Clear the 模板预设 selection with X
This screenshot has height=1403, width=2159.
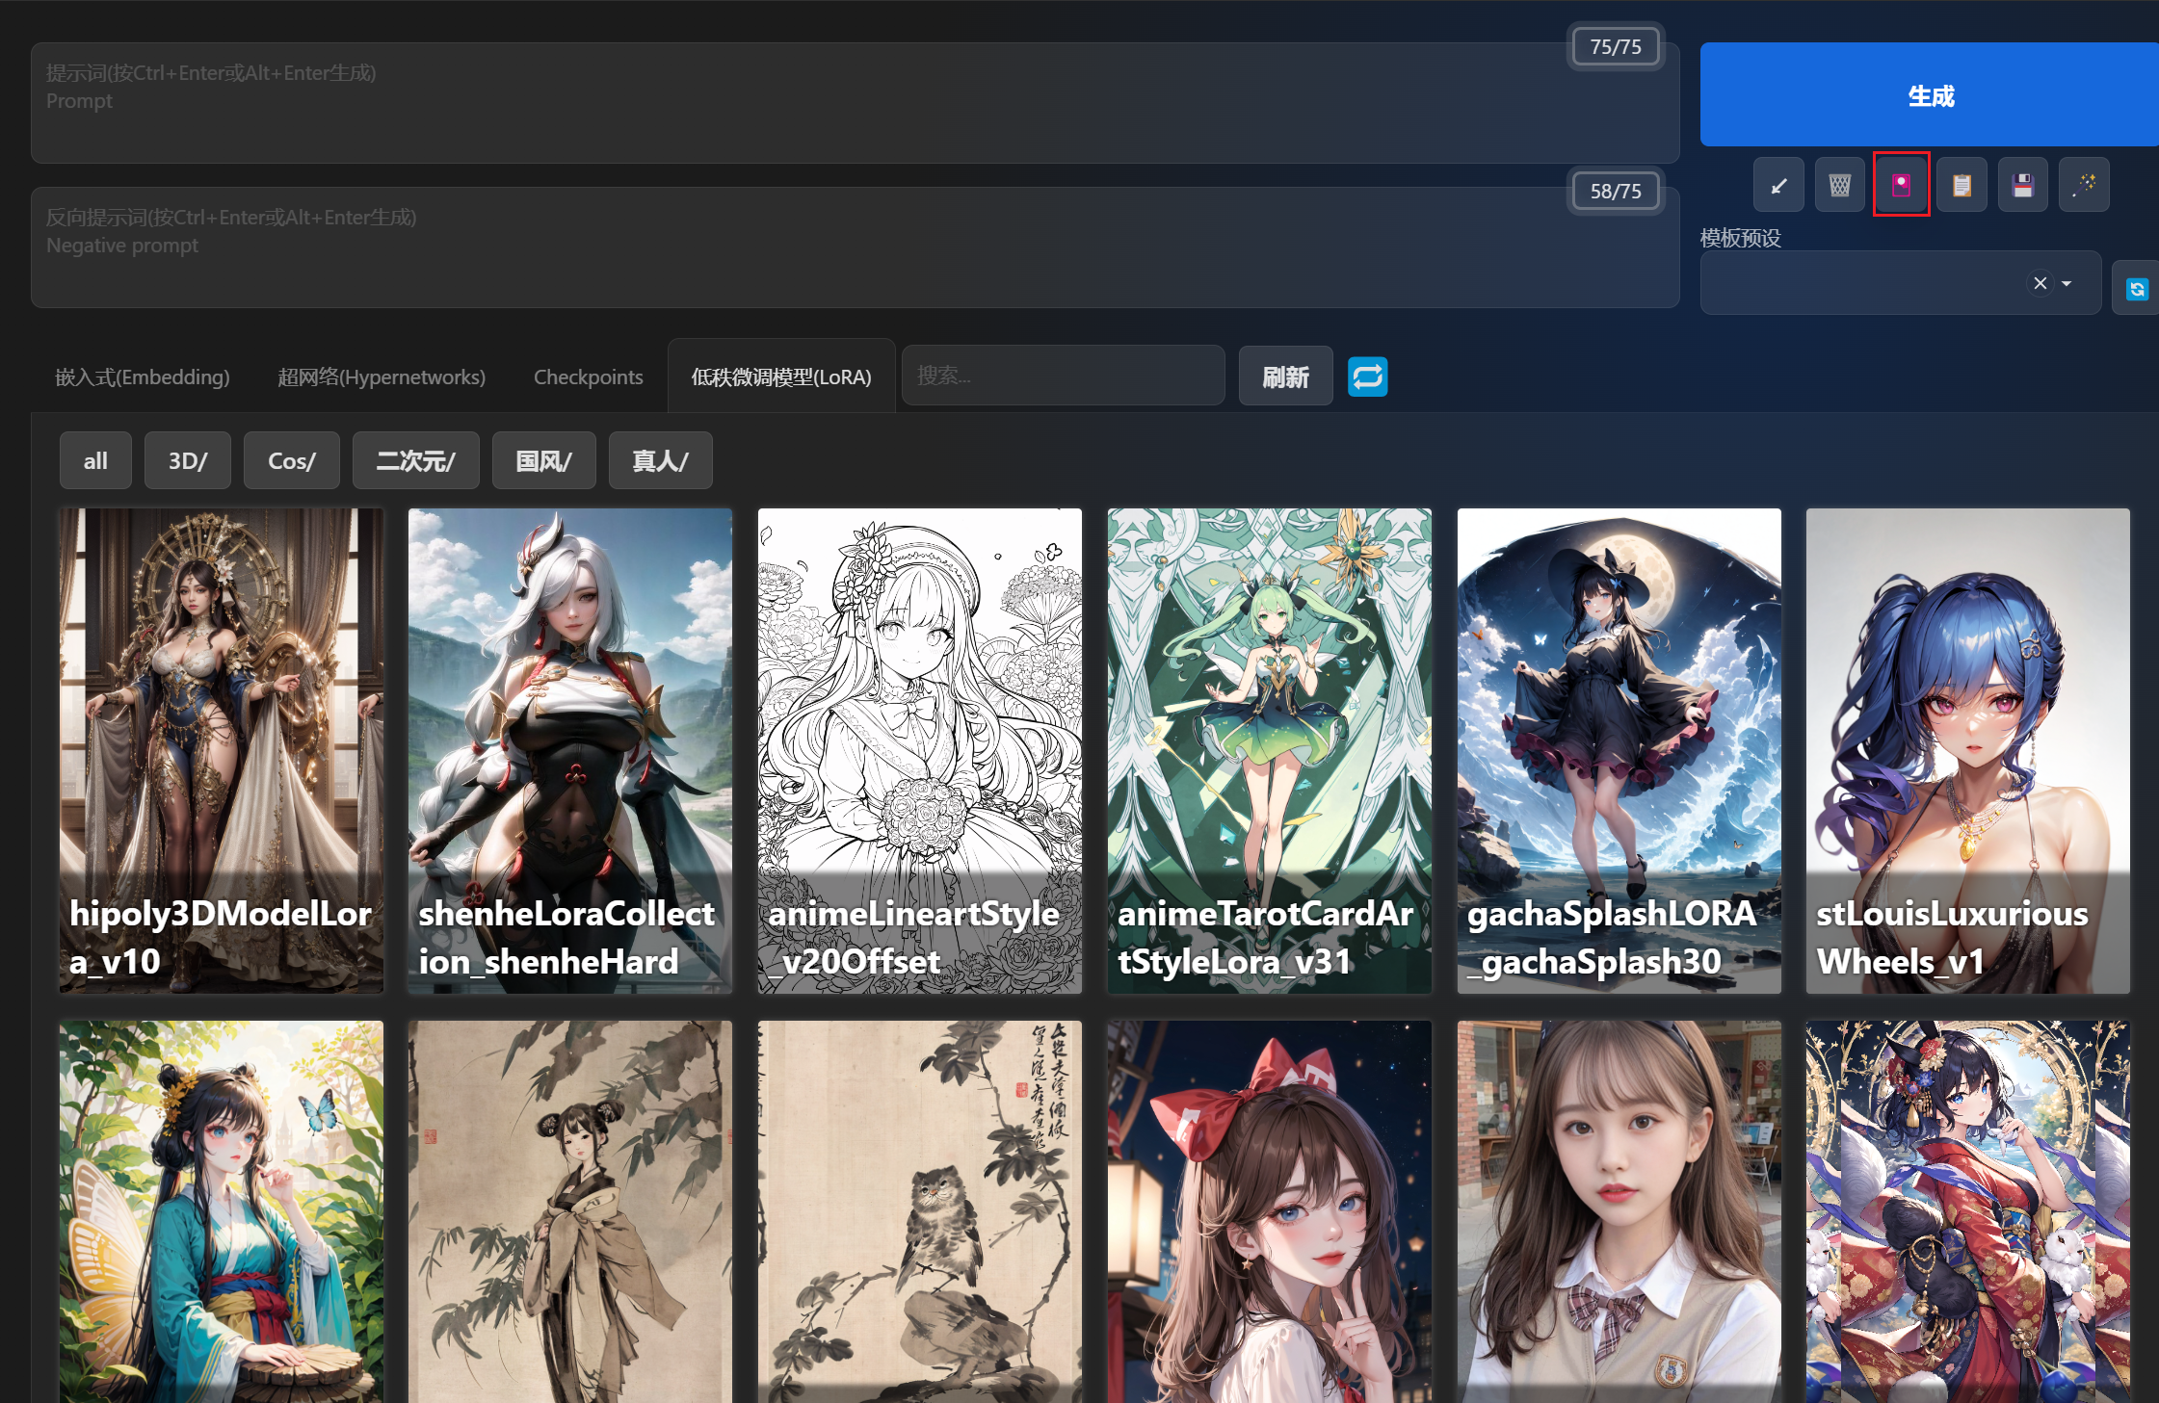tap(2040, 283)
